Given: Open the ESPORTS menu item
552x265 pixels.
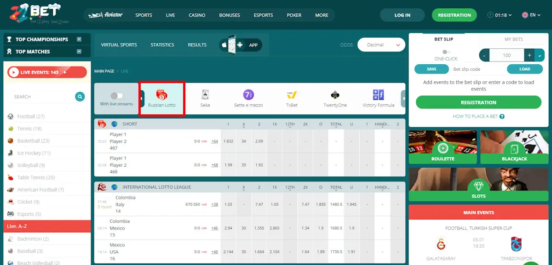Looking at the screenshot, I should pyautogui.click(x=263, y=15).
